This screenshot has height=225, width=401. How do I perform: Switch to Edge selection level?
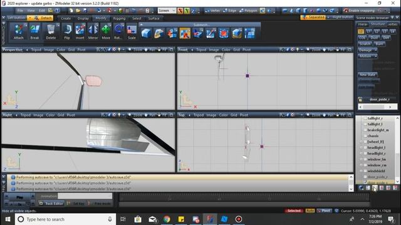pos(230,11)
